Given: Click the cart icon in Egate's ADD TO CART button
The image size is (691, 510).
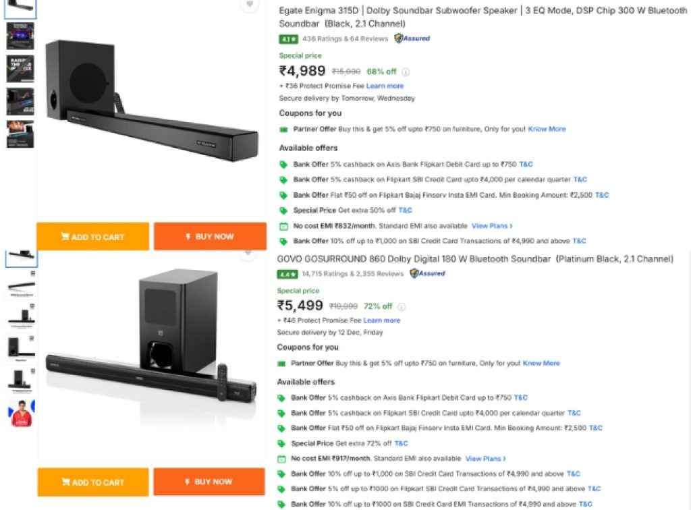Looking at the screenshot, I should [x=65, y=236].
